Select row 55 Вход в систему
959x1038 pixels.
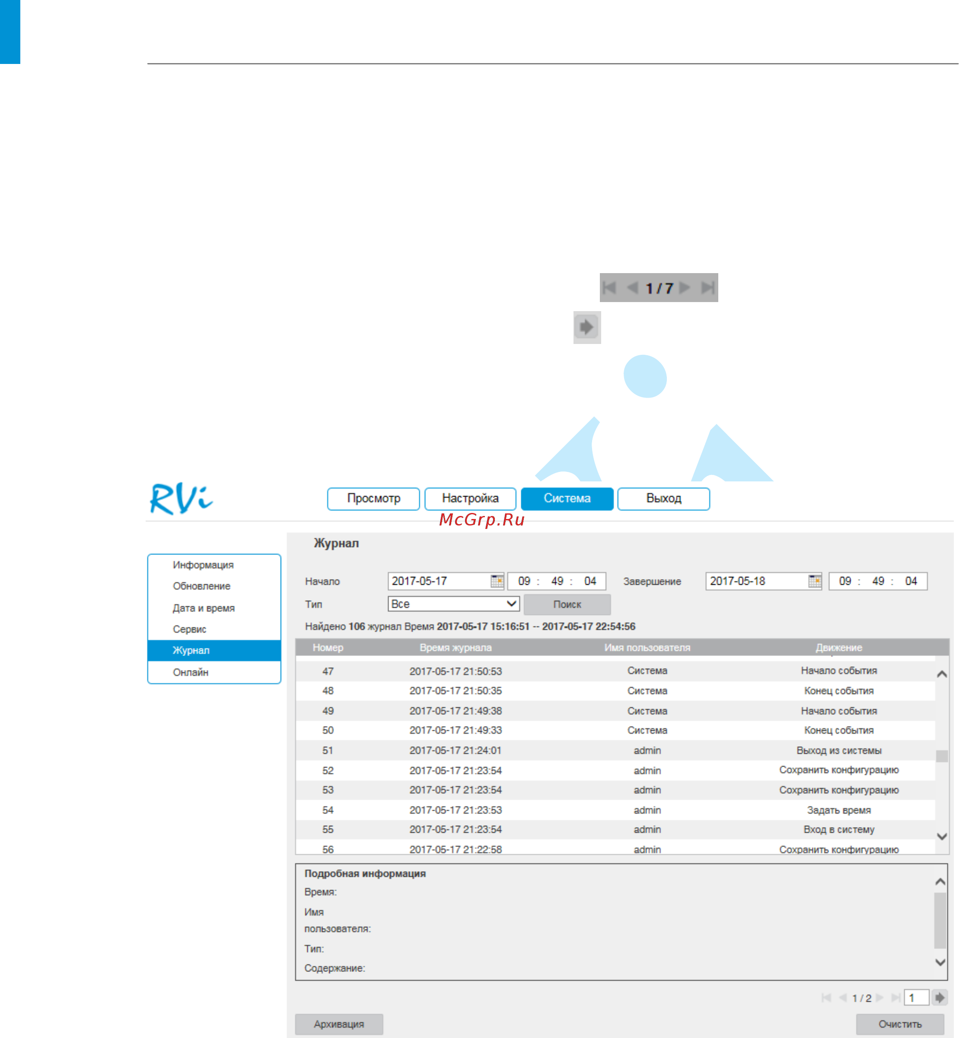coord(615,829)
